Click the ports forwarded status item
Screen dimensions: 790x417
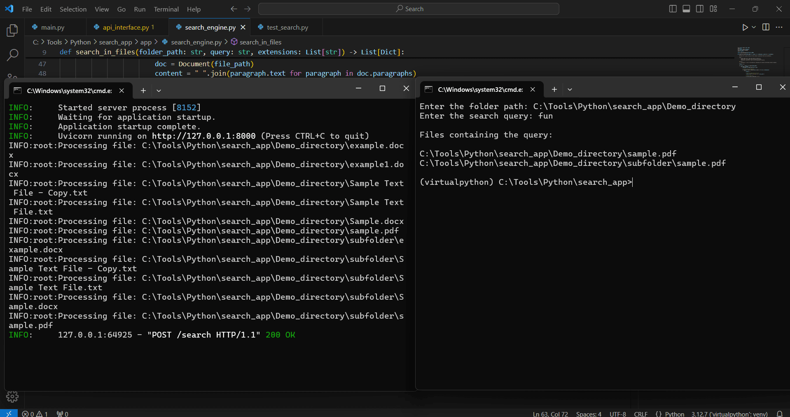(63, 414)
